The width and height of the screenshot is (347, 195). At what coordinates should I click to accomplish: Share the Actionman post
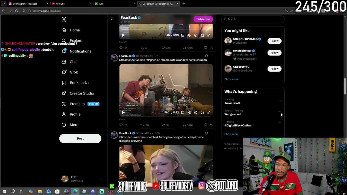211,125
